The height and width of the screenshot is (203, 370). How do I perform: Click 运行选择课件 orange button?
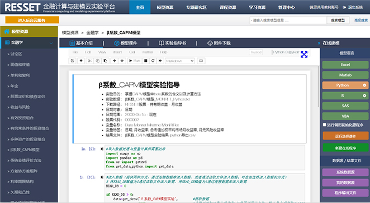point(345,136)
